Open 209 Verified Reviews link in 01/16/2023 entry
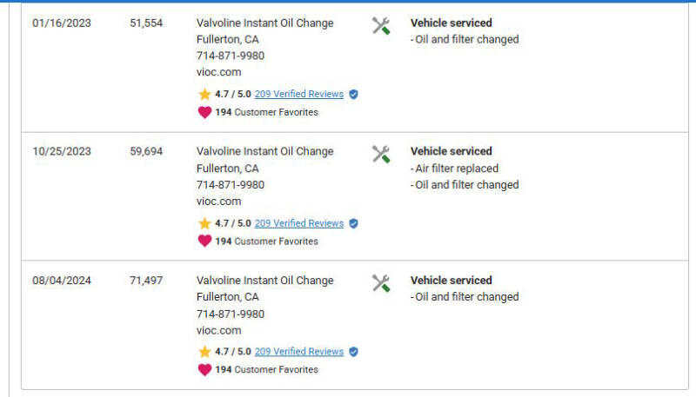Image resolution: width=696 pixels, height=397 pixels. coord(298,95)
